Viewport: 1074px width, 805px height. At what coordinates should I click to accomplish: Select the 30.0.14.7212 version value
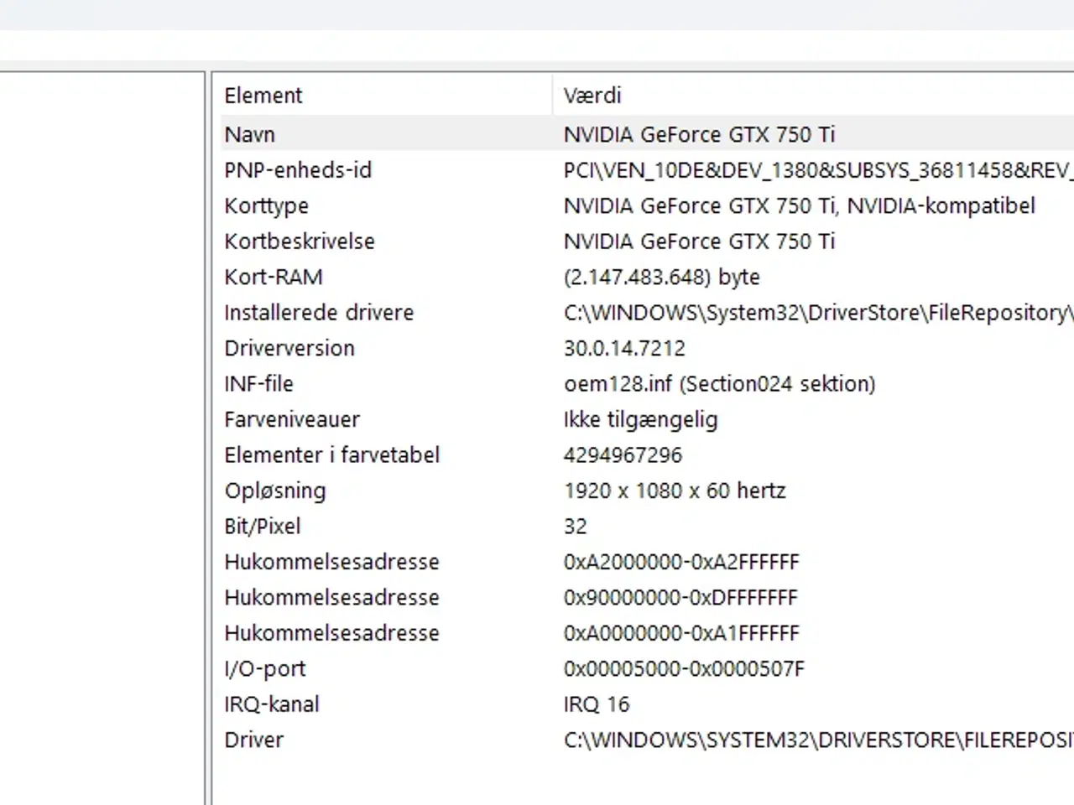pos(624,348)
